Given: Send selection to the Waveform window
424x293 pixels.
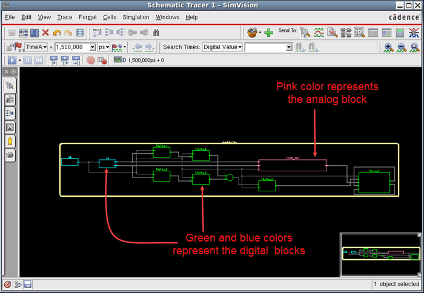Looking at the screenshot, I should (318, 32).
